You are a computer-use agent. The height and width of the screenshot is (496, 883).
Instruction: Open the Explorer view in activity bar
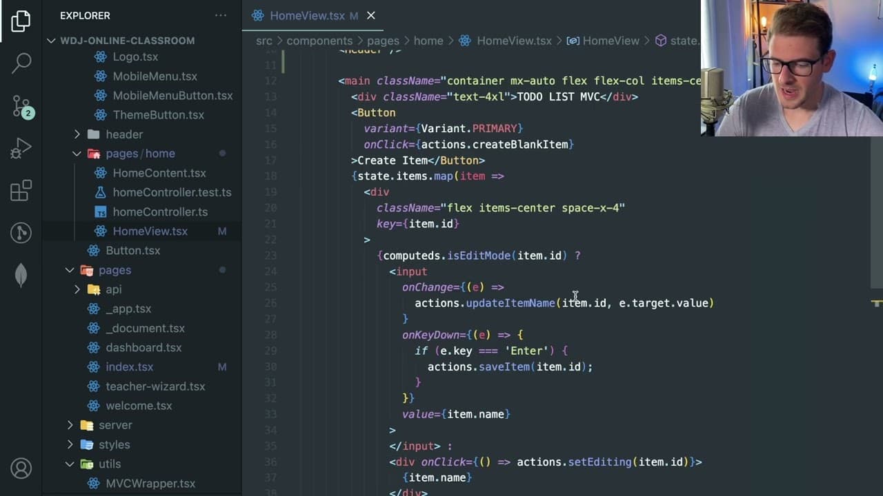[x=21, y=21]
